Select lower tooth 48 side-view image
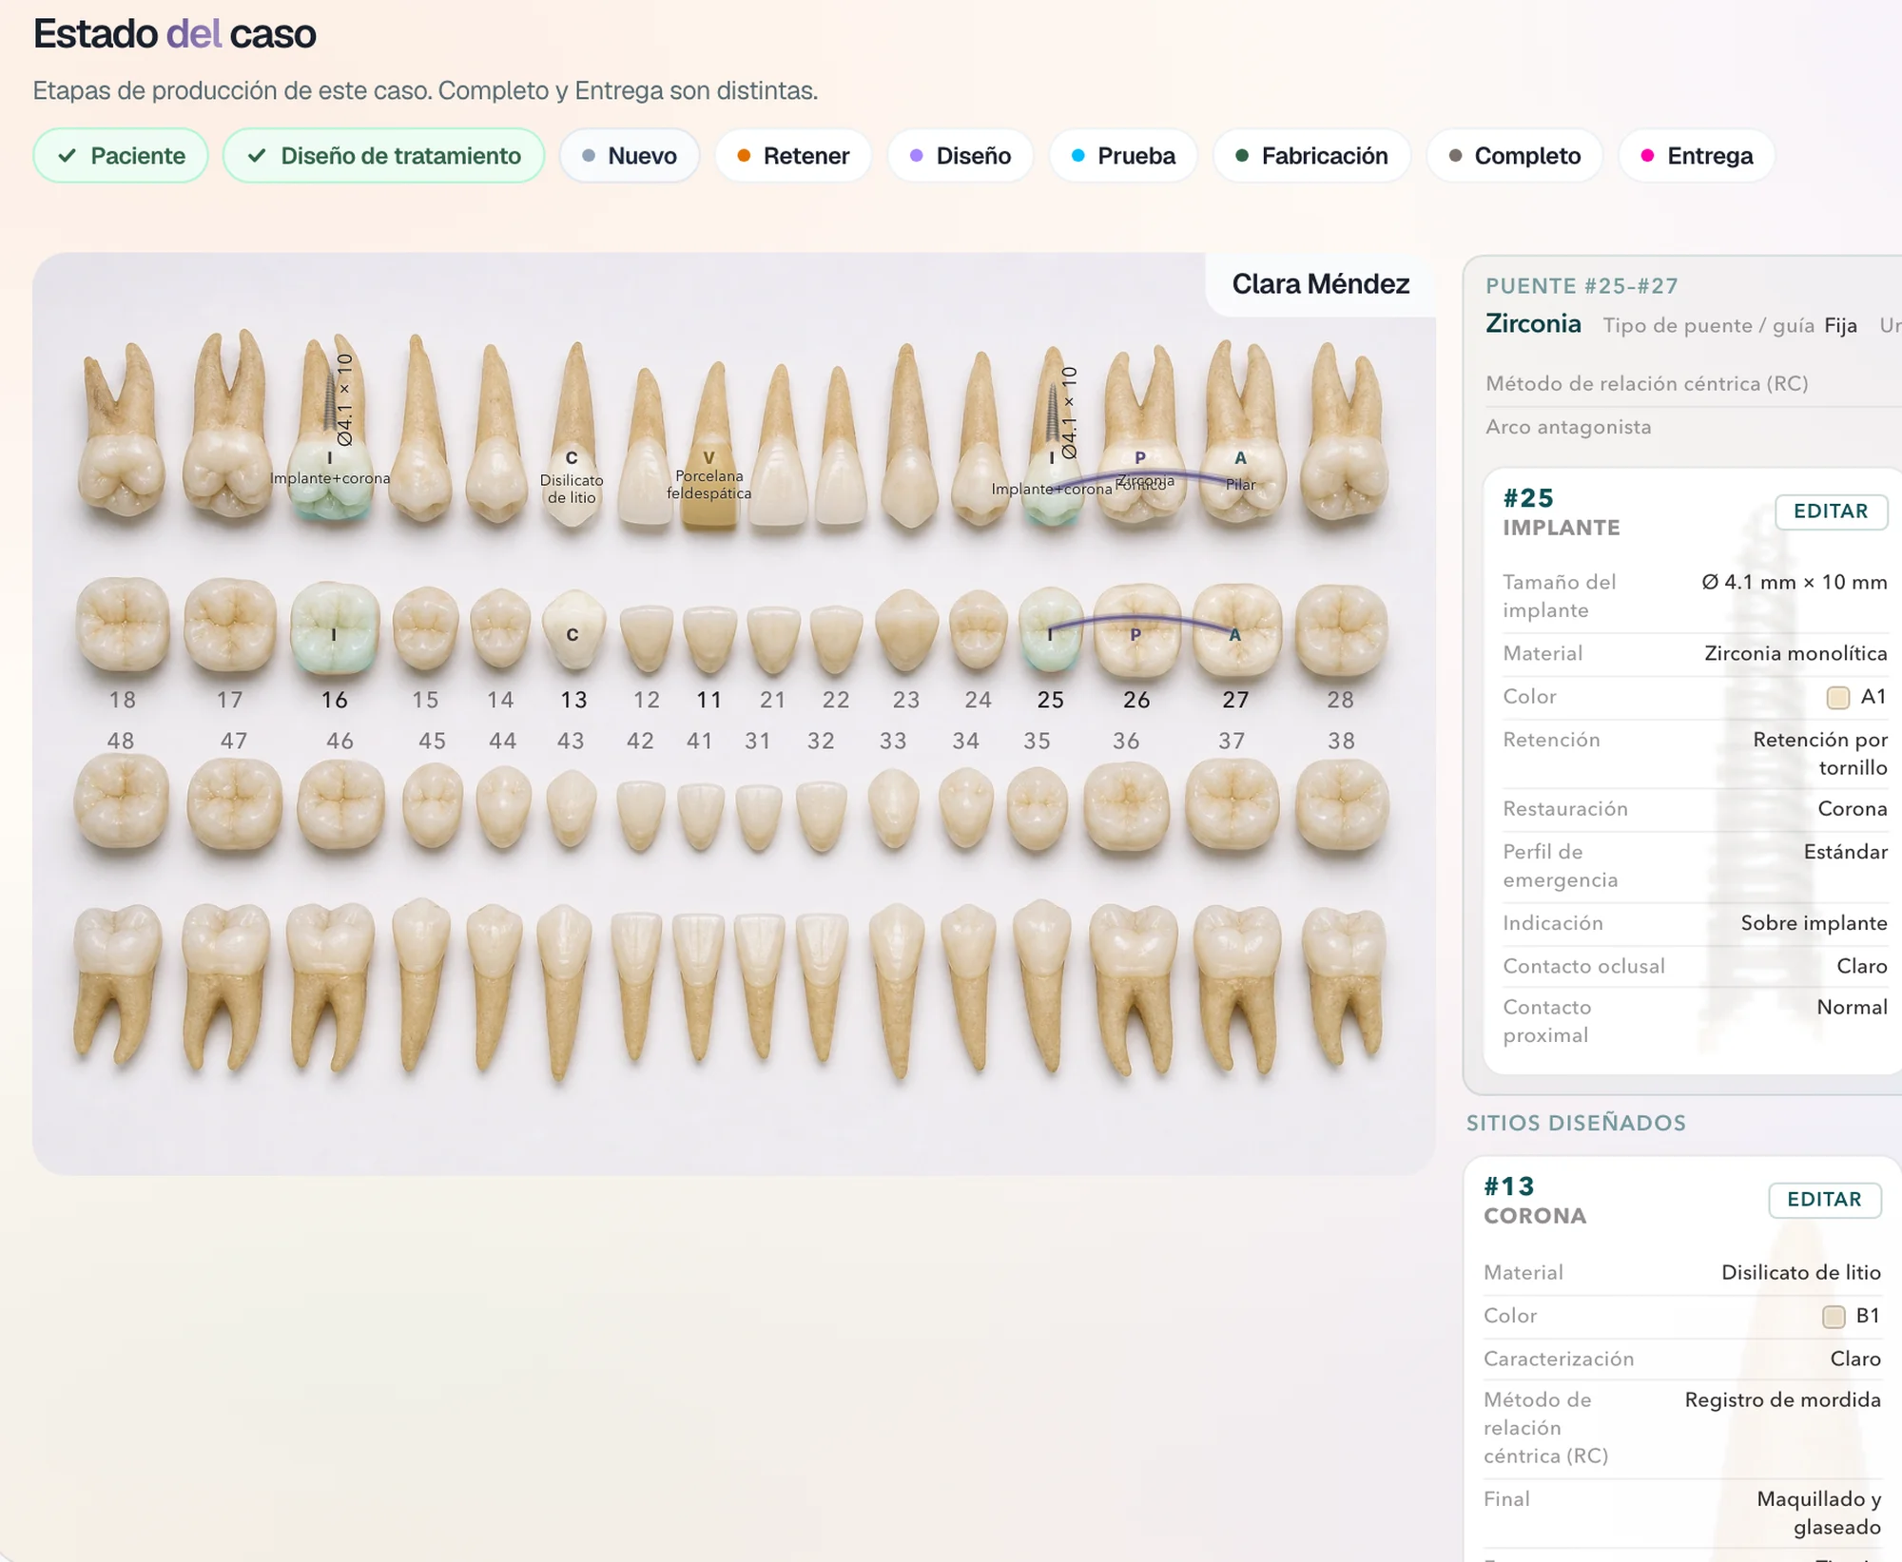 tap(118, 985)
